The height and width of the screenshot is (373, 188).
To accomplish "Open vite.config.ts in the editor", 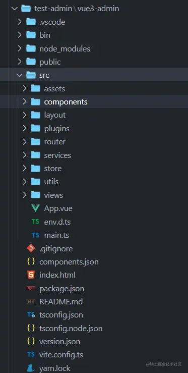I will point(61,355).
